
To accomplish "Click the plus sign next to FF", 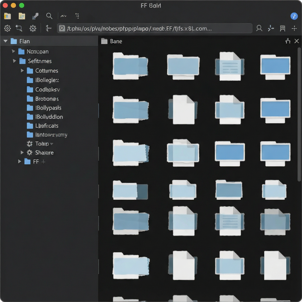I will tap(43, 162).
